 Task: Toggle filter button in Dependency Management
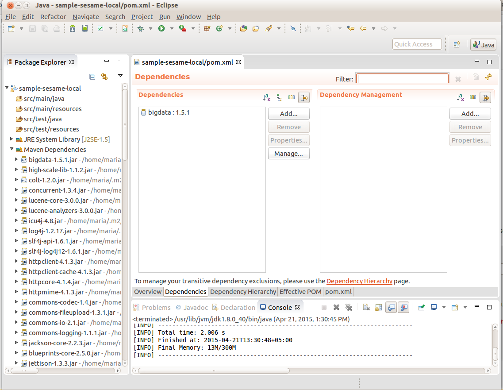(x=485, y=97)
